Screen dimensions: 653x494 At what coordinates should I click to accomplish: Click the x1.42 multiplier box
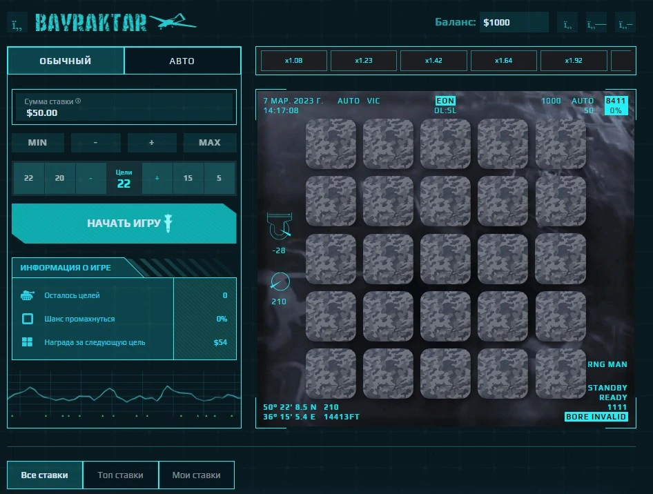[x=433, y=61]
